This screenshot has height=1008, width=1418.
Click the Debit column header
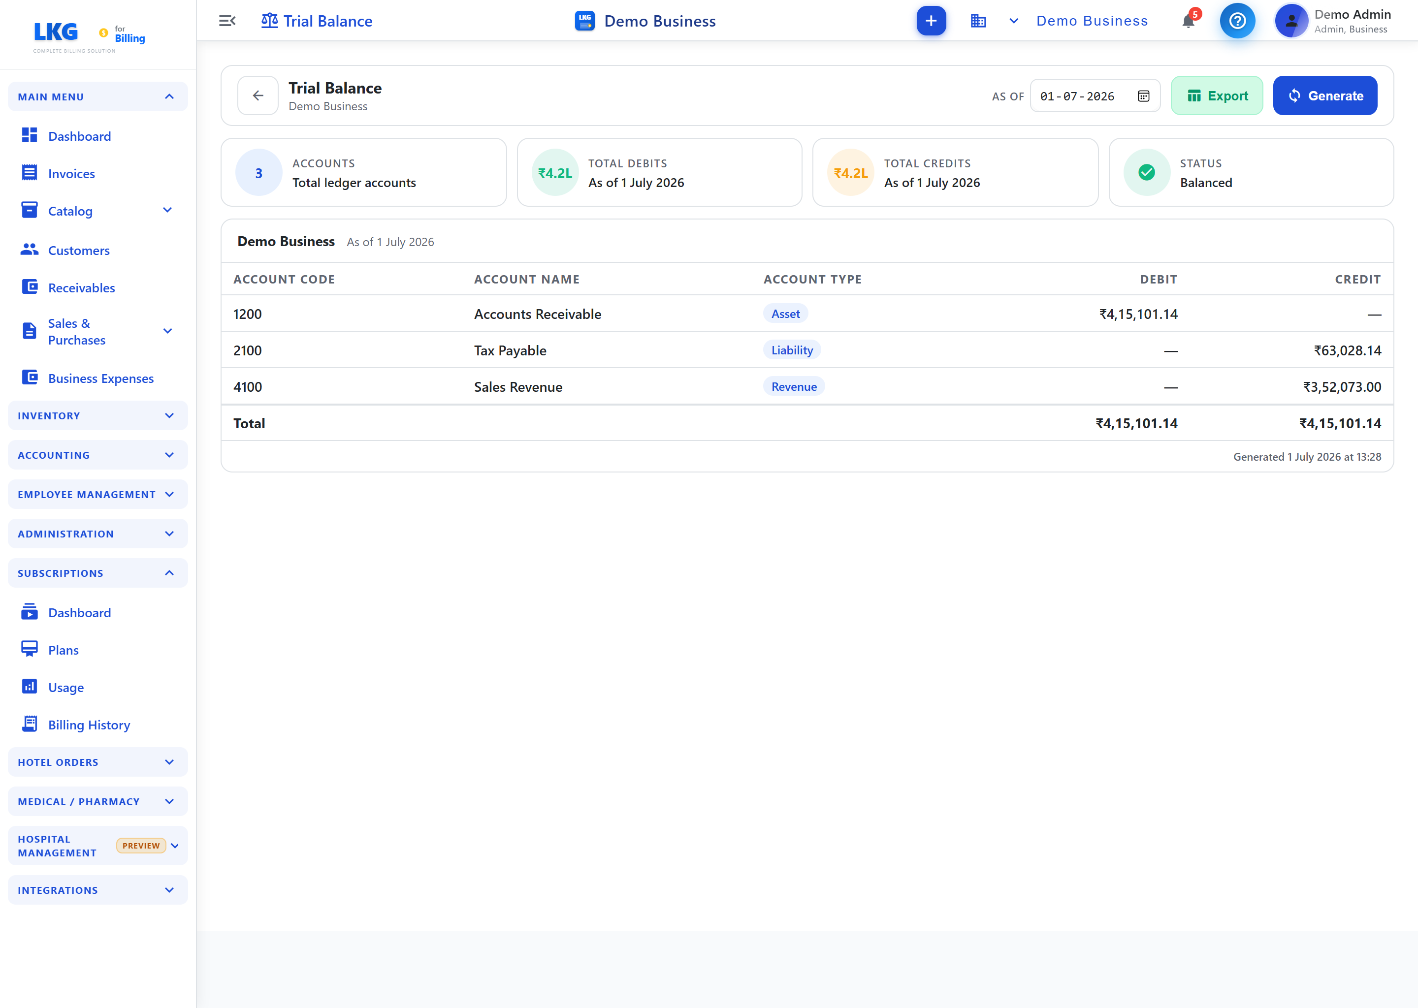click(1158, 279)
